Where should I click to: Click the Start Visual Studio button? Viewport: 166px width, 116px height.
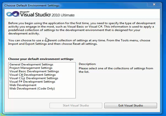tap(76, 105)
